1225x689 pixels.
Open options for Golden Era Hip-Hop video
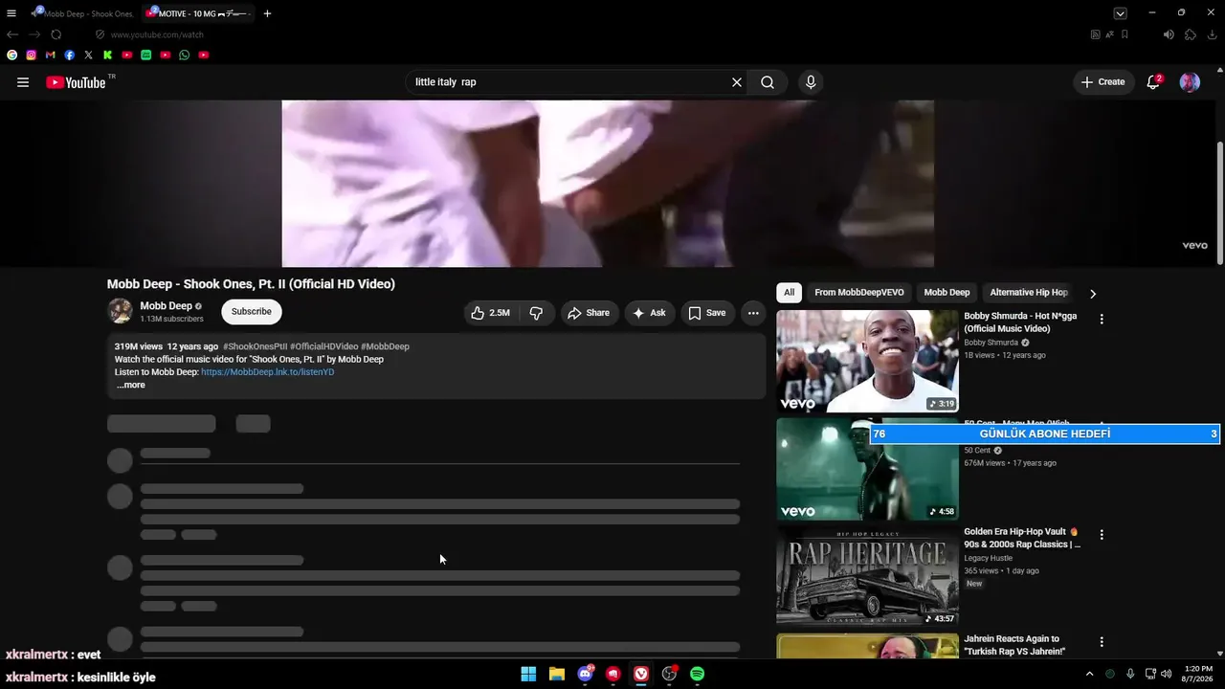pyautogui.click(x=1102, y=535)
